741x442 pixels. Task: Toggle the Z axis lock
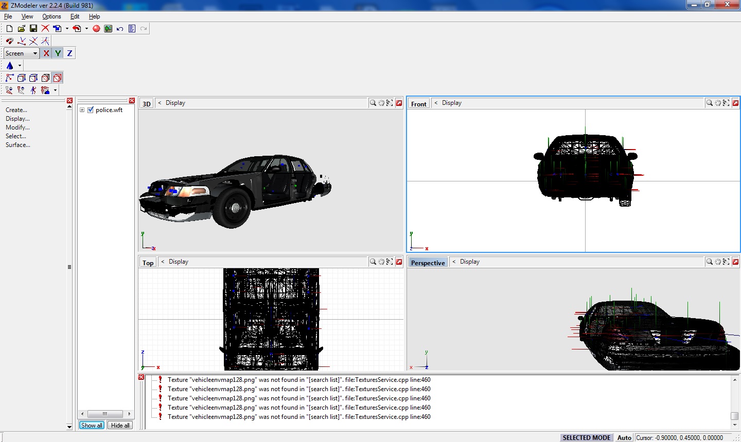click(69, 53)
